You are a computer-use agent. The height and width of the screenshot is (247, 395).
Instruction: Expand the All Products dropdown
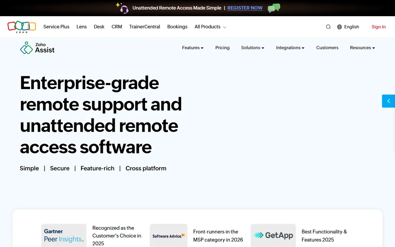[x=210, y=27]
